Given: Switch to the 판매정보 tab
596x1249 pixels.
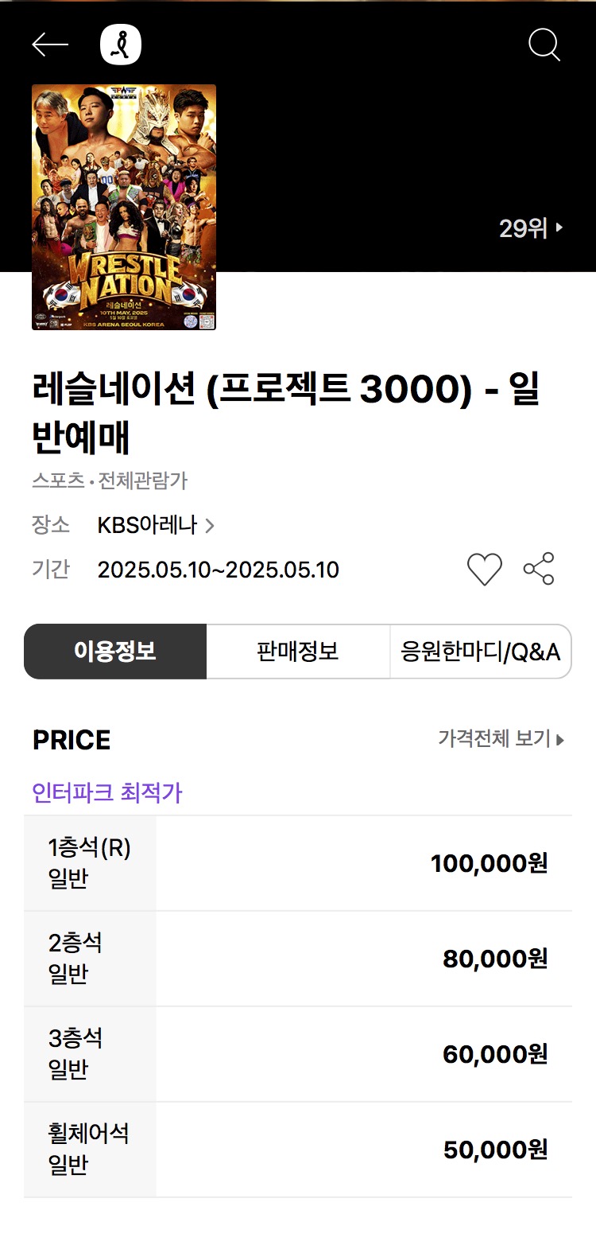Looking at the screenshot, I should tap(298, 652).
